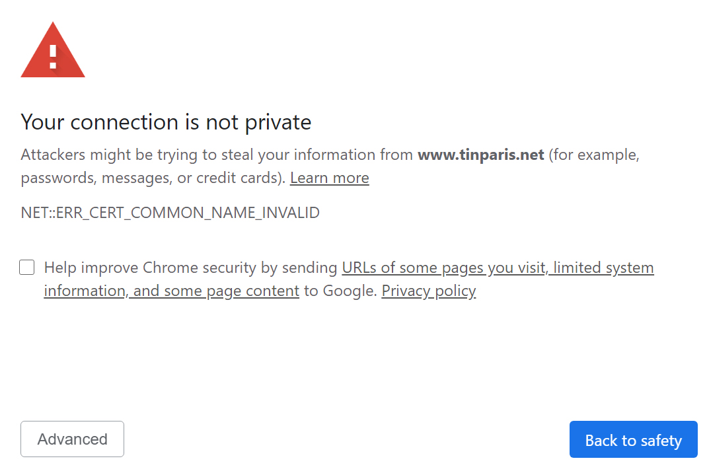This screenshot has height=475, width=709.
Task: Expand the Advanced options button
Action: [72, 439]
